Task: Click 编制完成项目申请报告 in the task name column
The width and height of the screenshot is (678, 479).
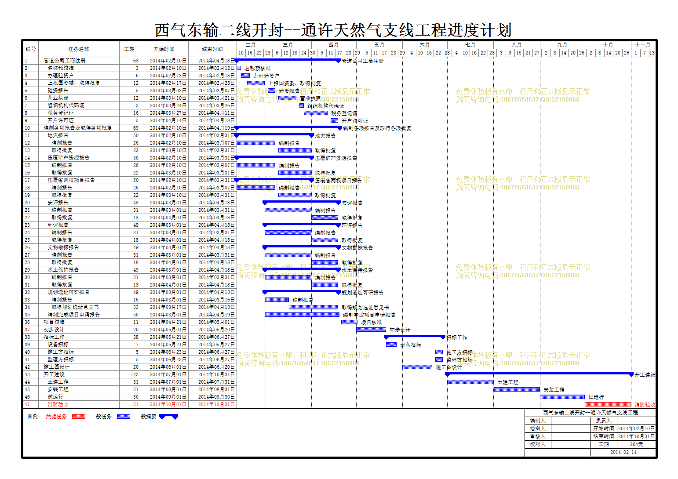Action: (x=74, y=315)
